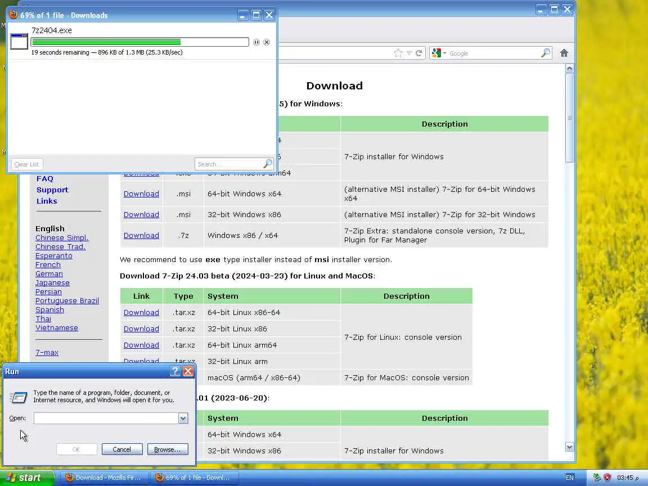648x486 pixels.
Task: Bookmark this page with star icon
Action: click(398, 53)
